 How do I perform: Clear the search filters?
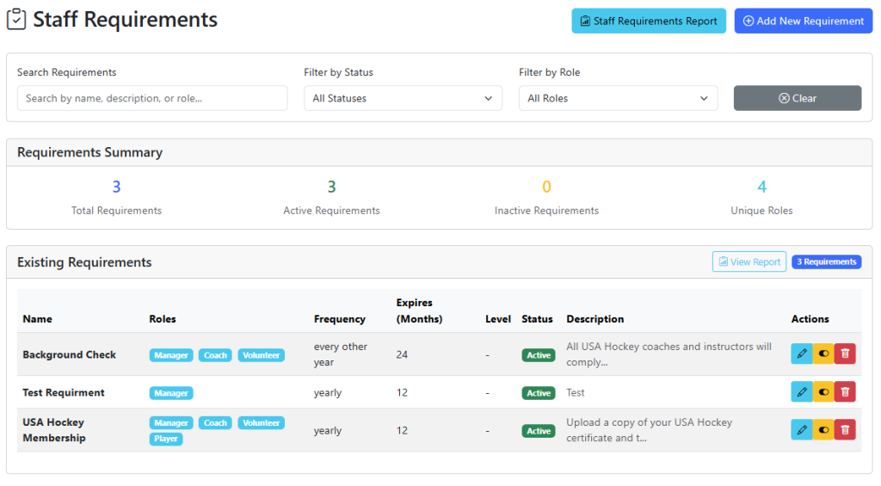click(x=798, y=98)
